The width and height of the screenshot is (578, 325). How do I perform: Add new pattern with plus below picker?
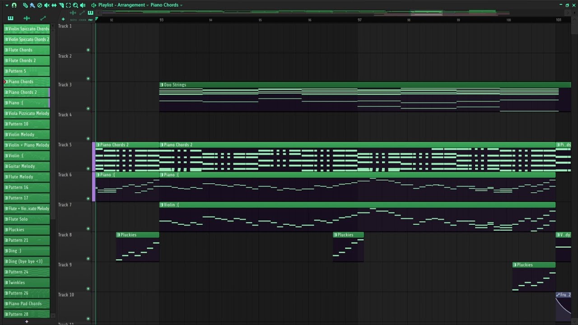(x=27, y=321)
